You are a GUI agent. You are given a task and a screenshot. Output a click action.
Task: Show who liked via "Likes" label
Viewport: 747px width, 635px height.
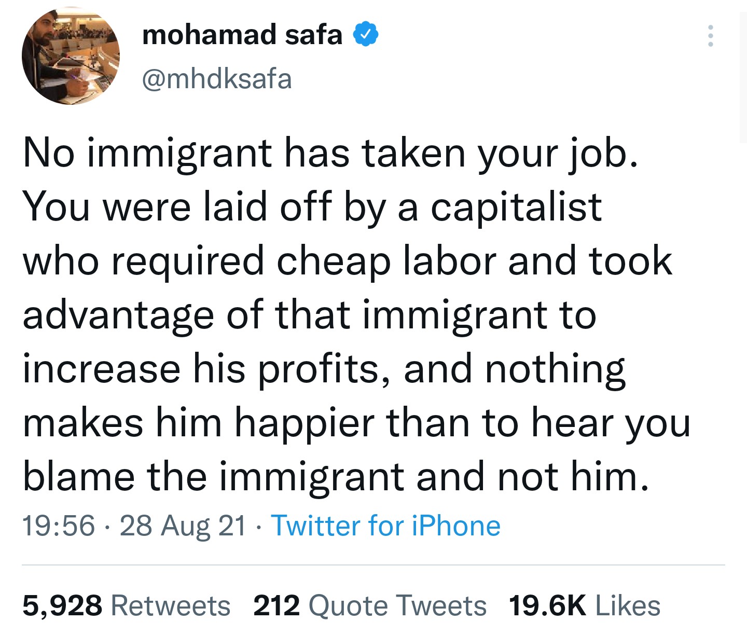628,605
